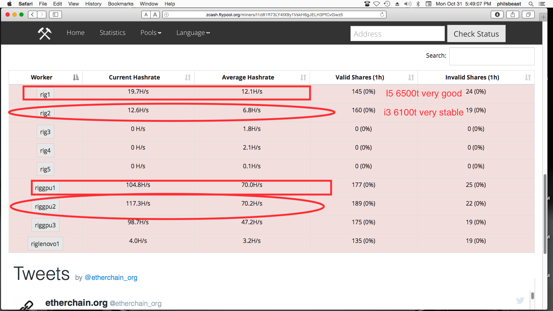Viewport: 553px width, 311px height.
Task: Open worker rig3
Action: [45, 132]
